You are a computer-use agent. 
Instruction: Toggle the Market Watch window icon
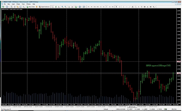(x=12, y=7)
